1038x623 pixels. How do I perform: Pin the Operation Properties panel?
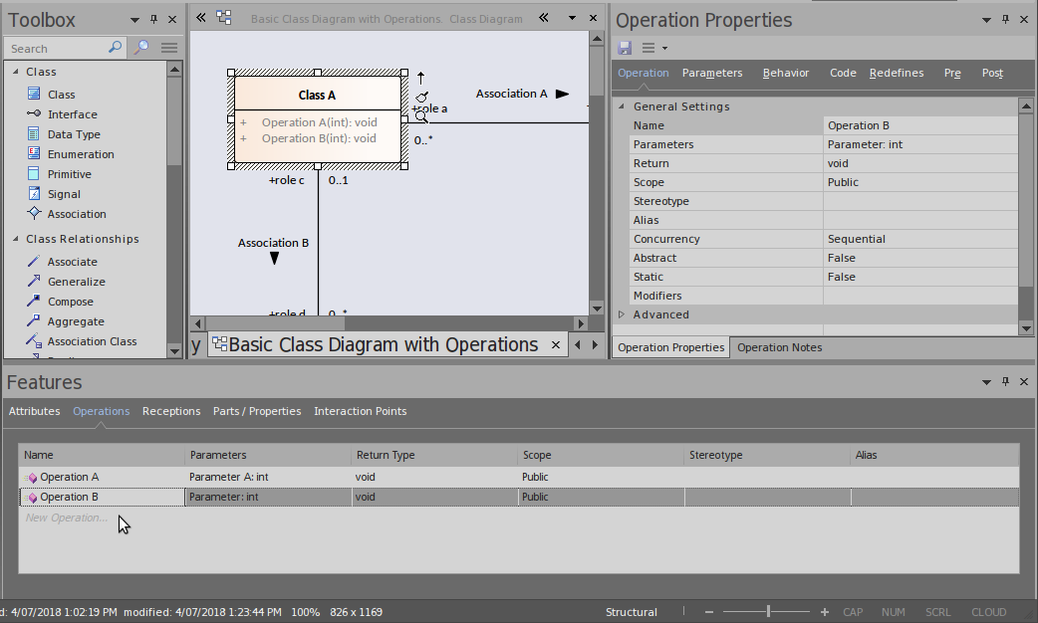click(1006, 20)
